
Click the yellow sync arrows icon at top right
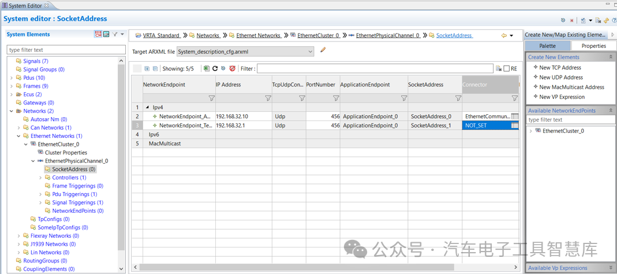[607, 20]
